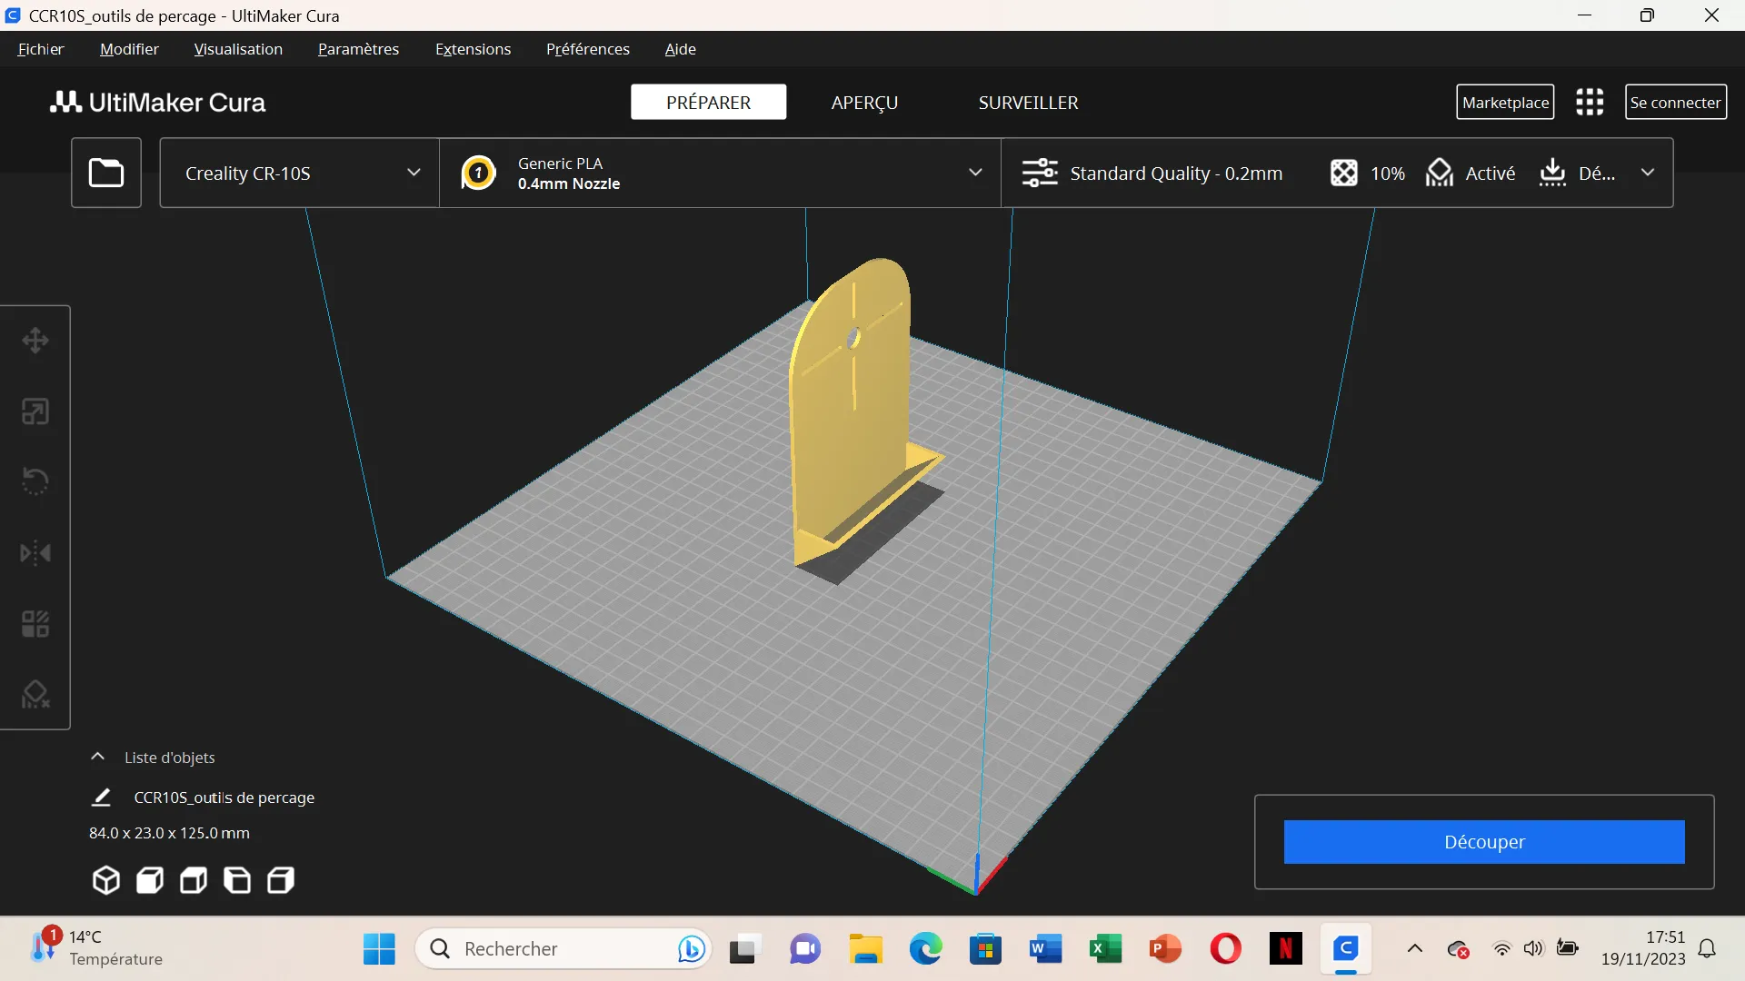Open the Per Model Settings tool
Image resolution: width=1745 pixels, height=981 pixels.
[35, 624]
